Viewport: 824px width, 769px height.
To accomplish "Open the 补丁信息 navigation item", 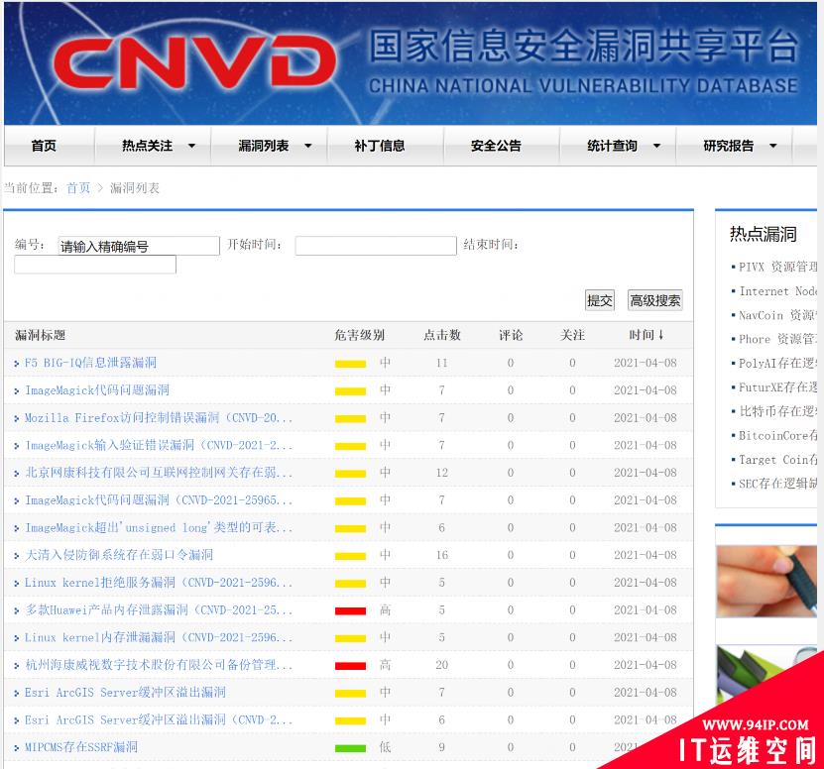I will [380, 146].
